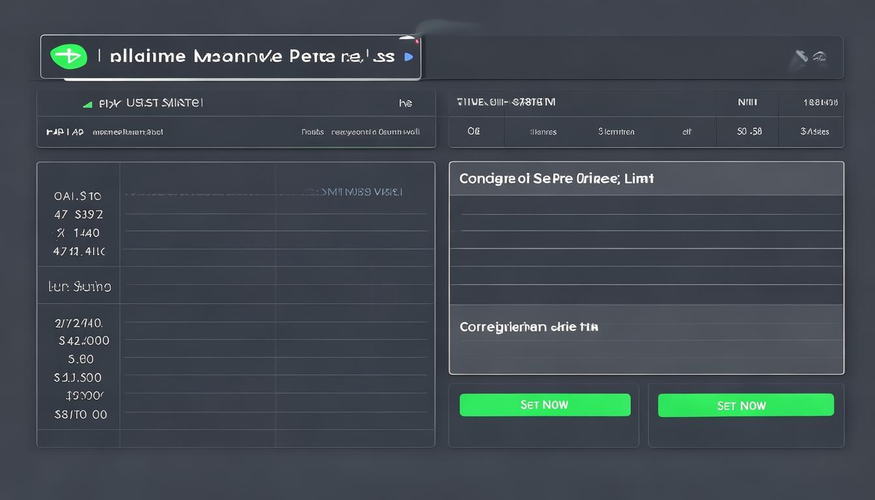Click the pen icon at the top right
The width and height of the screenshot is (875, 500).
(799, 58)
